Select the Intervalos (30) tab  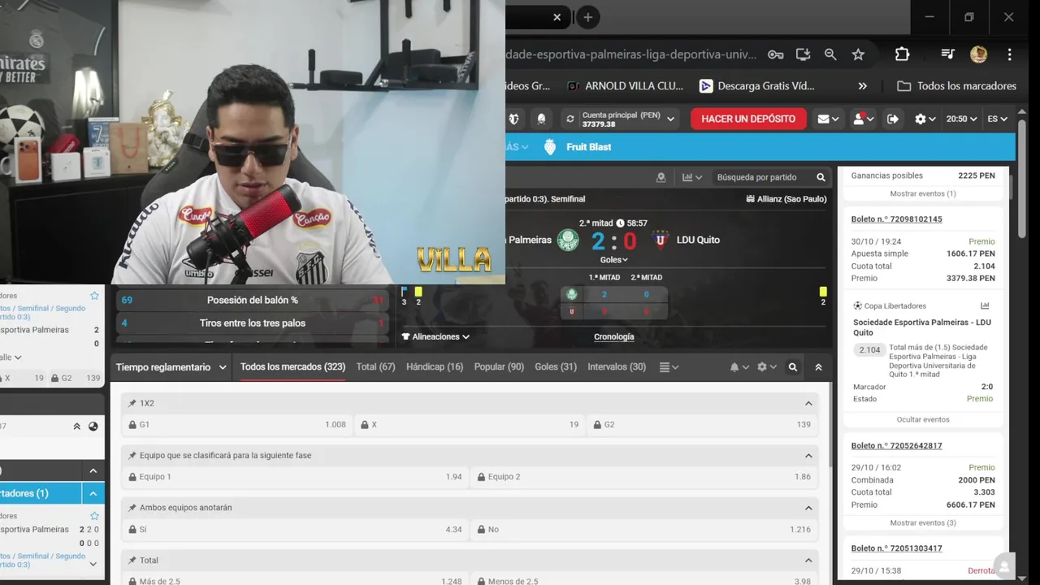click(617, 367)
